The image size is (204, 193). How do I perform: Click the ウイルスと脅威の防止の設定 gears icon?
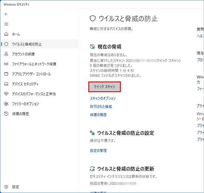tap(92, 133)
